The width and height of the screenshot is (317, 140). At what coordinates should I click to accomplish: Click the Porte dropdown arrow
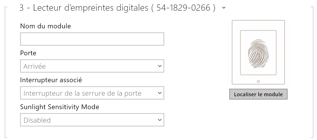click(x=160, y=66)
